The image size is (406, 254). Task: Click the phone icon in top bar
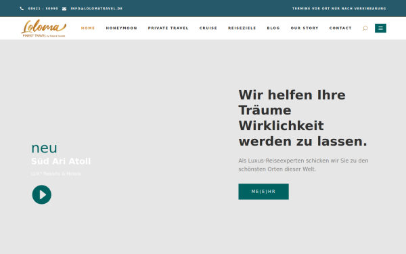(22, 9)
